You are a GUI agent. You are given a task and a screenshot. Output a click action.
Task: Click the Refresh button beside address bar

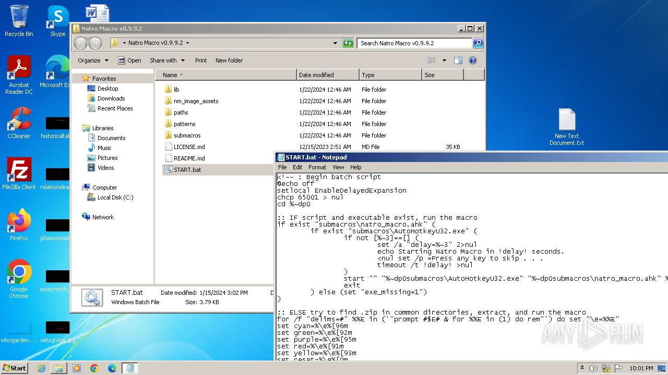point(348,43)
